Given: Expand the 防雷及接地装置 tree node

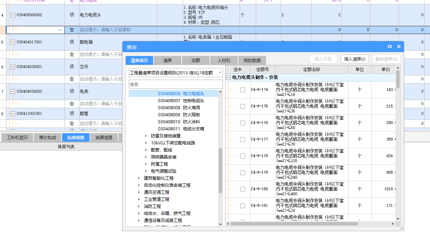Looking at the screenshot, I should pos(146,136).
